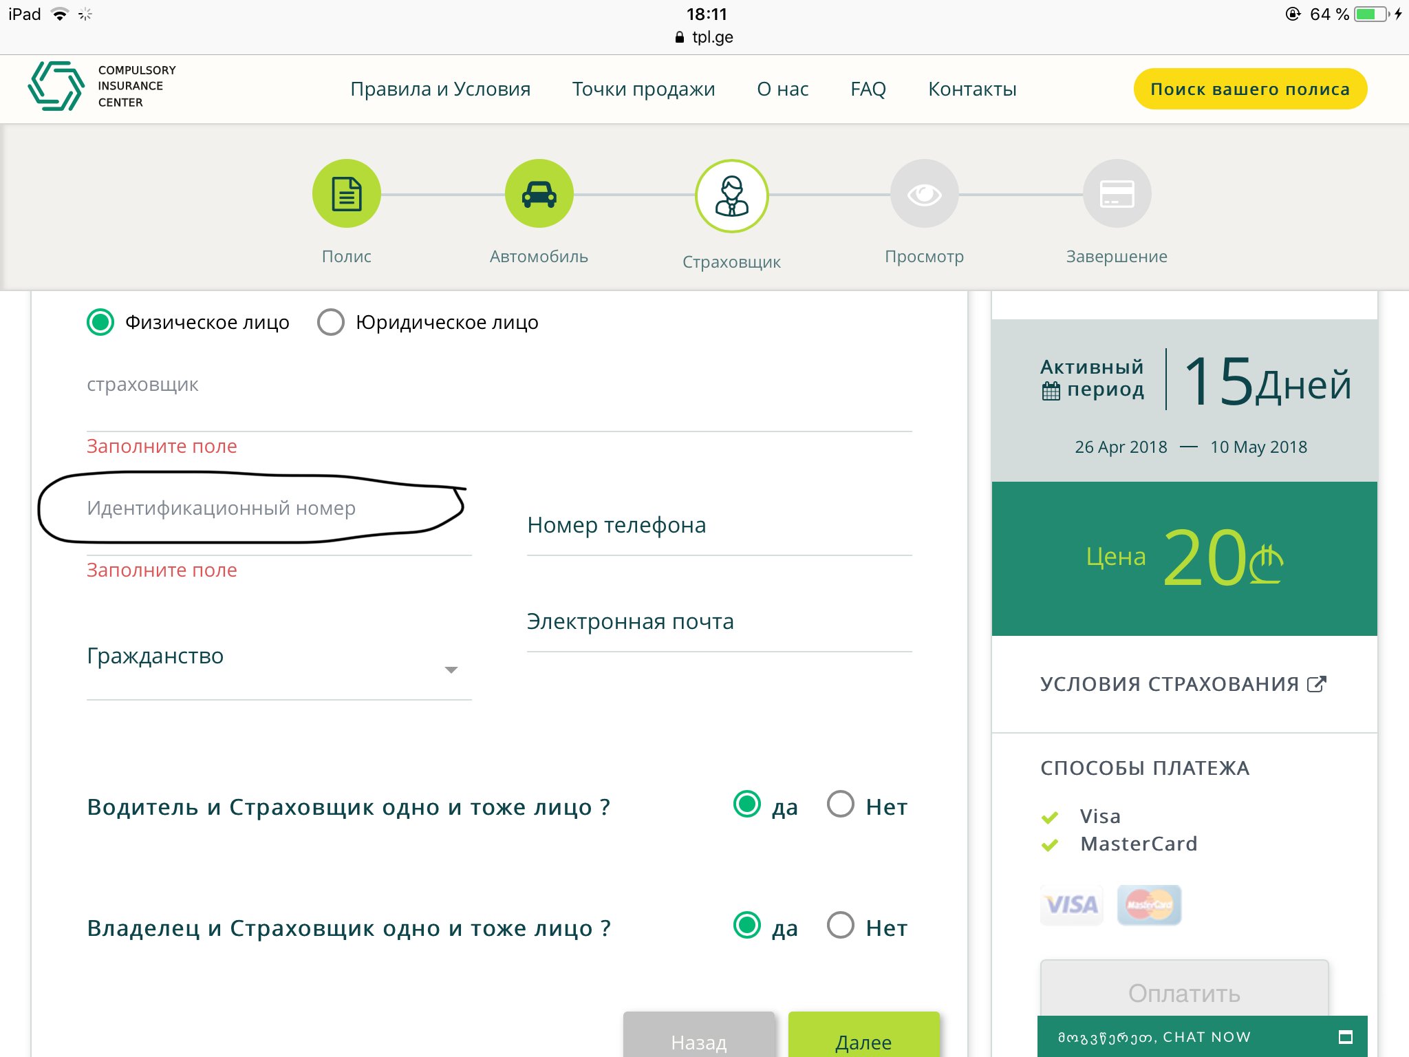Screen dimensions: 1409x1057
Task: Select the Юридическое лицо radio option
Action: pos(331,322)
